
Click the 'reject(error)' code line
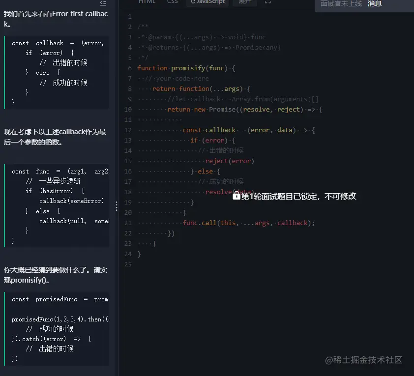click(x=230, y=161)
